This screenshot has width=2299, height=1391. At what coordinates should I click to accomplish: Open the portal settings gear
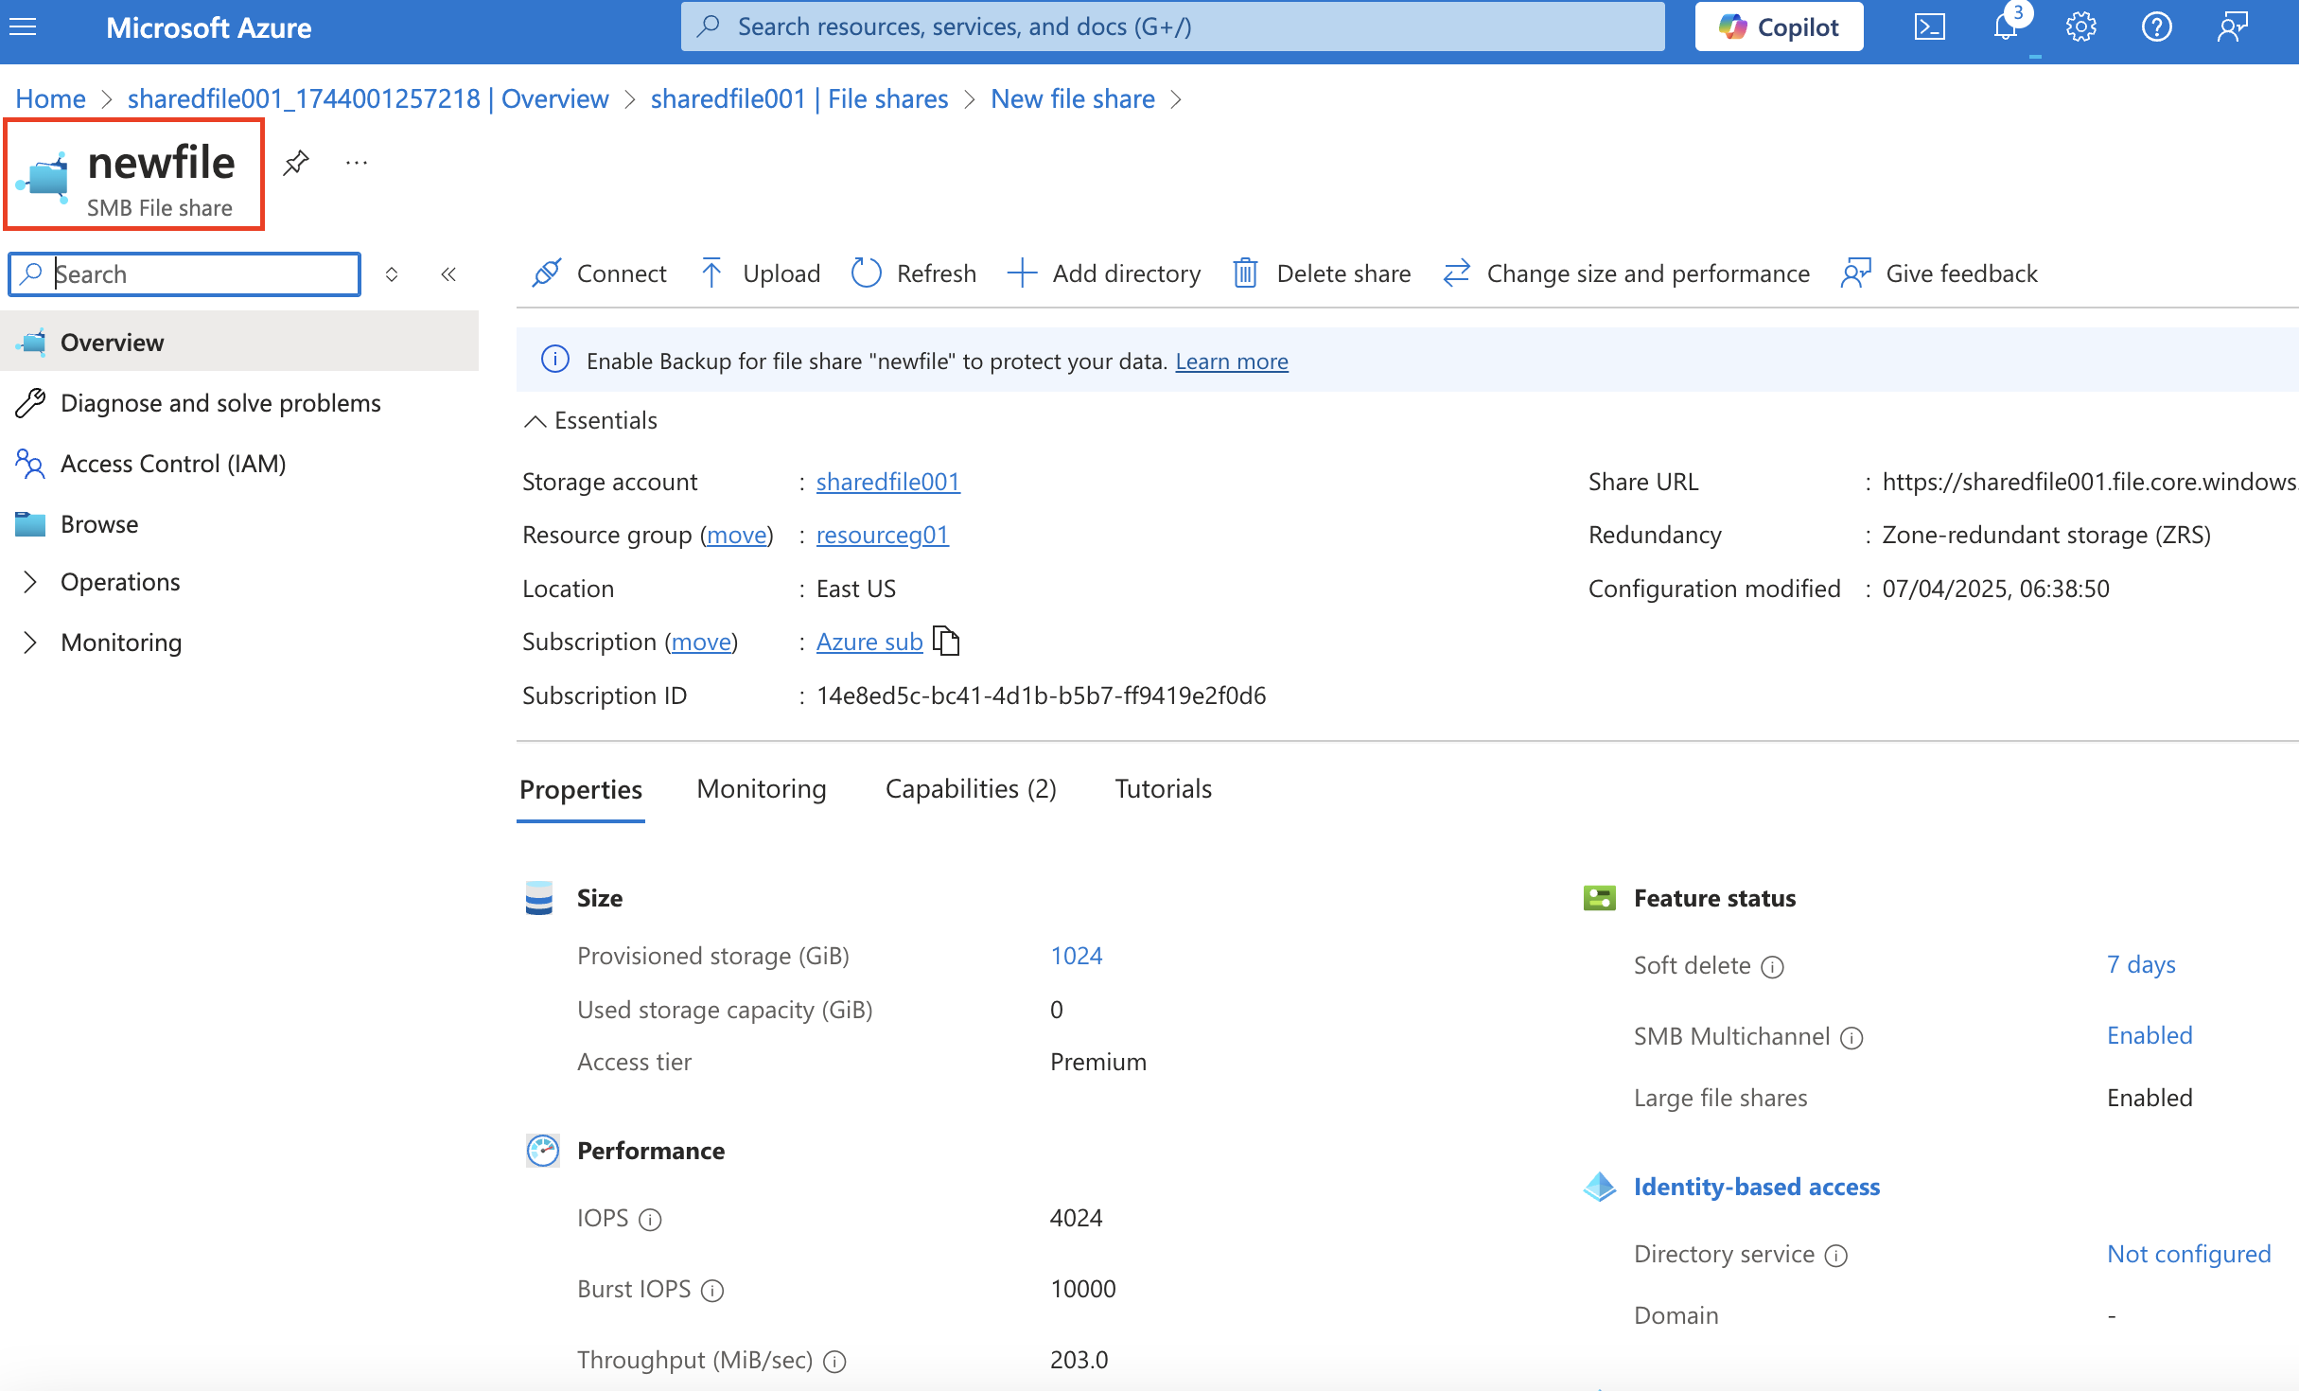(2080, 26)
